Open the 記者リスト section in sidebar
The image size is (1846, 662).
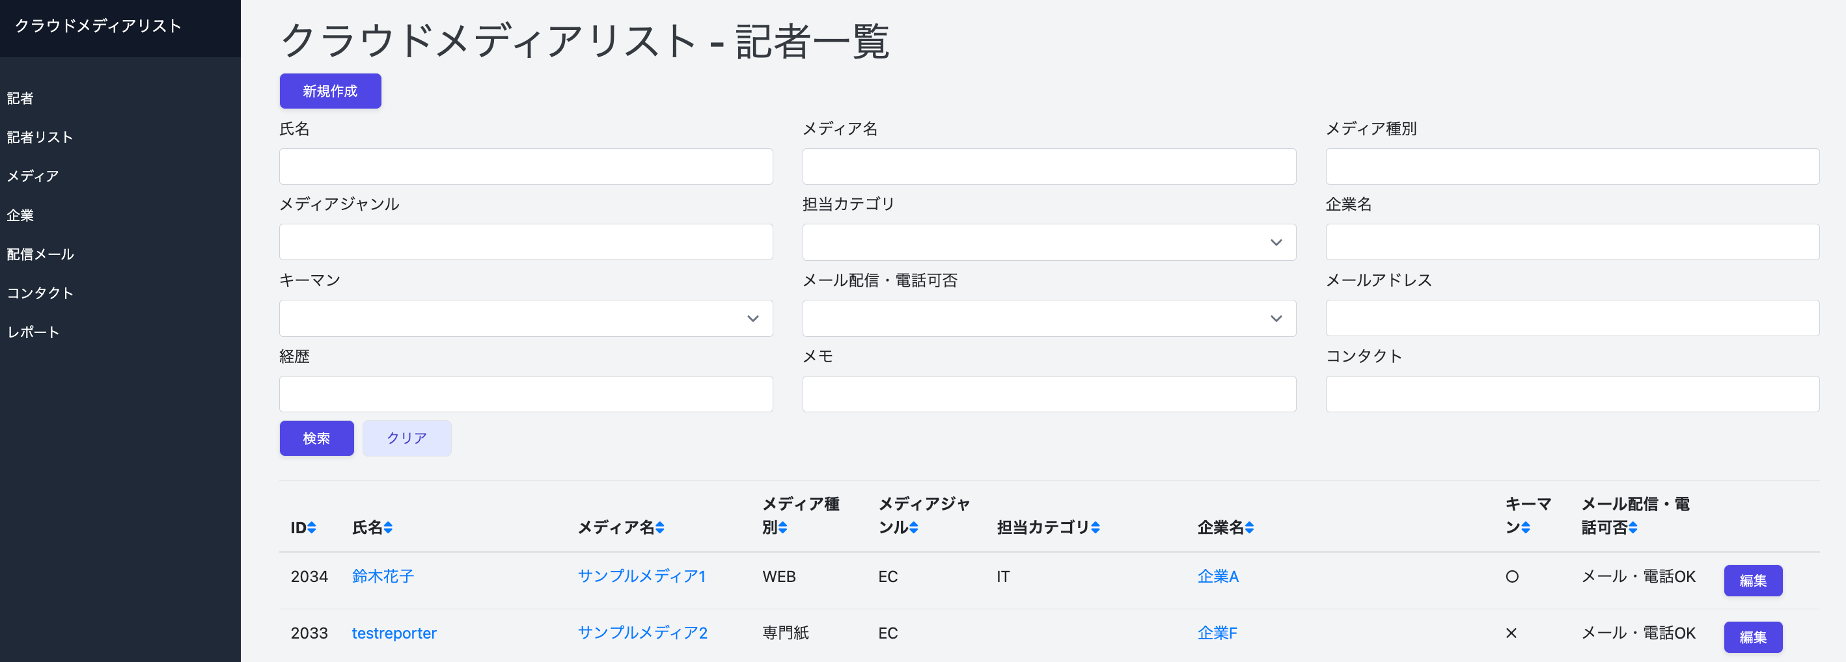coord(40,137)
